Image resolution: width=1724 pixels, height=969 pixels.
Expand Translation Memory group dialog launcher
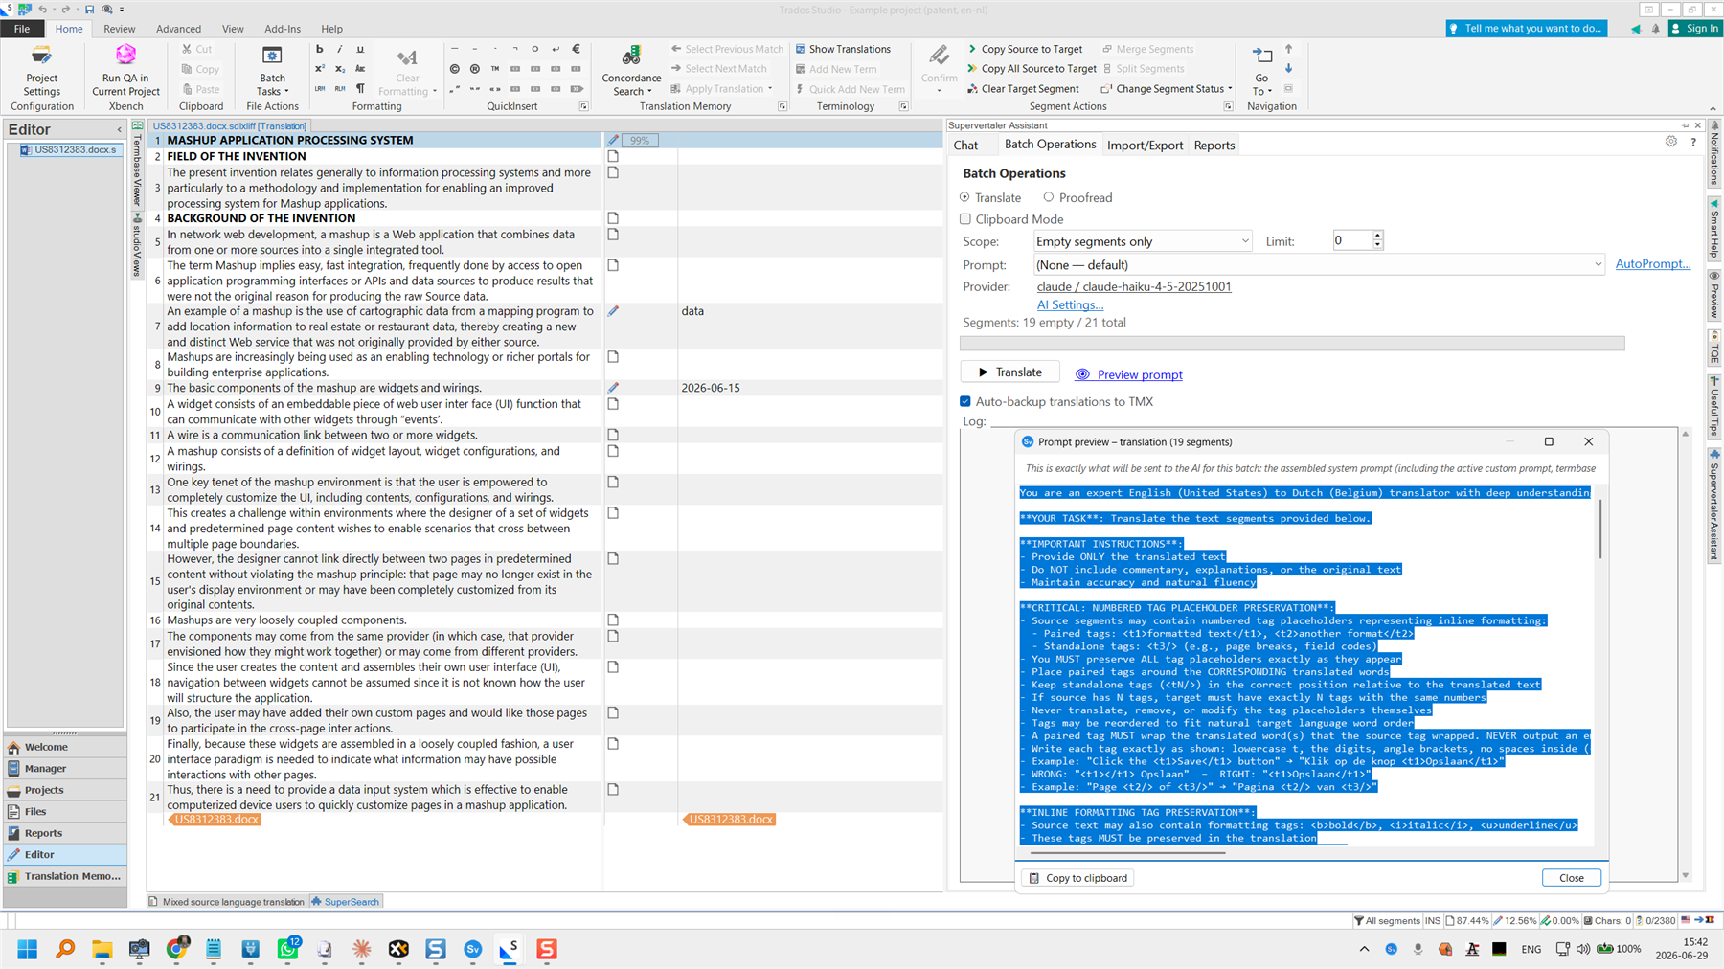[x=783, y=106]
